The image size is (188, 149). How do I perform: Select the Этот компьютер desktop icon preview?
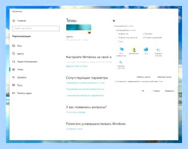[121, 52]
